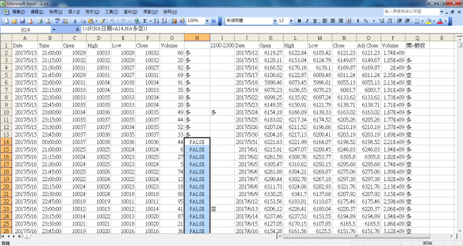Open the AutoSum dropdown arrow
Screen dimensions: 463x246
pos(150,21)
